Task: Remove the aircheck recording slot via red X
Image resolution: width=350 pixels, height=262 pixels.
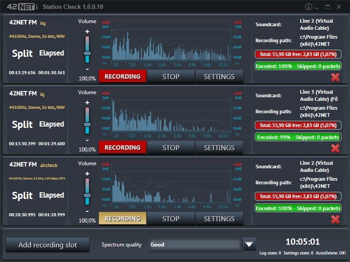Action: [x=335, y=219]
